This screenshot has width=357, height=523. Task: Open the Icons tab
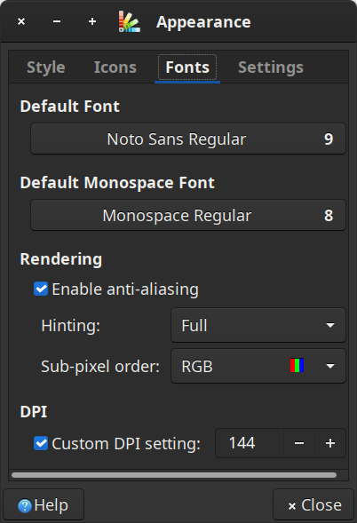[115, 67]
